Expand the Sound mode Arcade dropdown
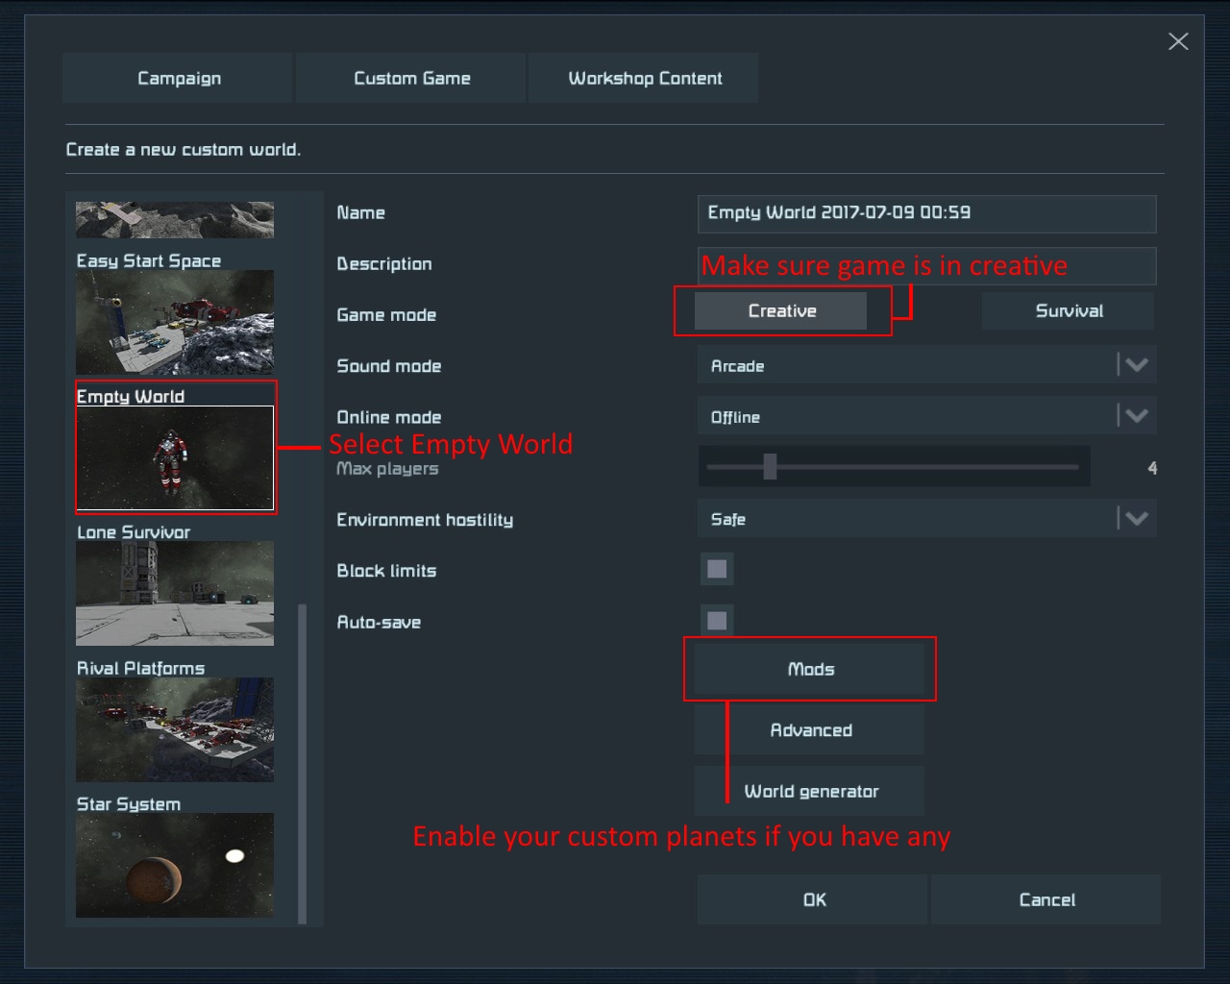The image size is (1230, 984). pos(926,365)
